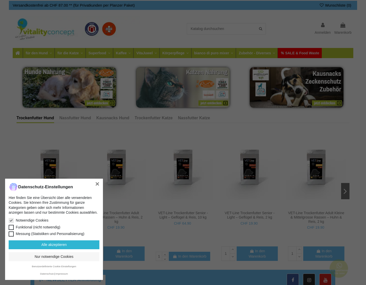This screenshot has width=366, height=285.
Task: Expand the für die Katze menu
Action: 70,53
